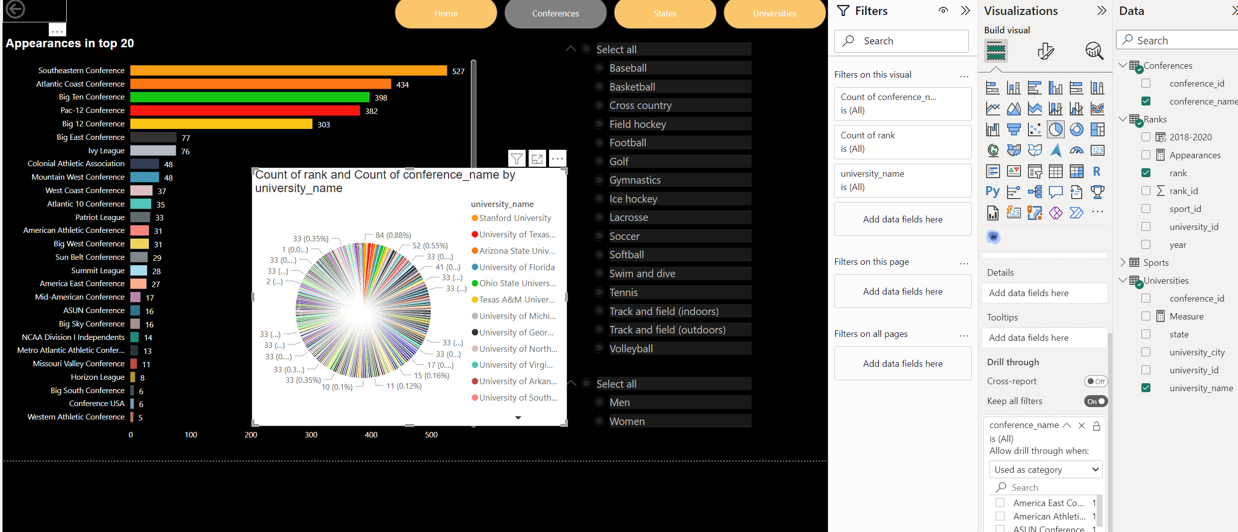Collapse the Visualizations pane with double chevron
1238x532 pixels.
pyautogui.click(x=1102, y=10)
